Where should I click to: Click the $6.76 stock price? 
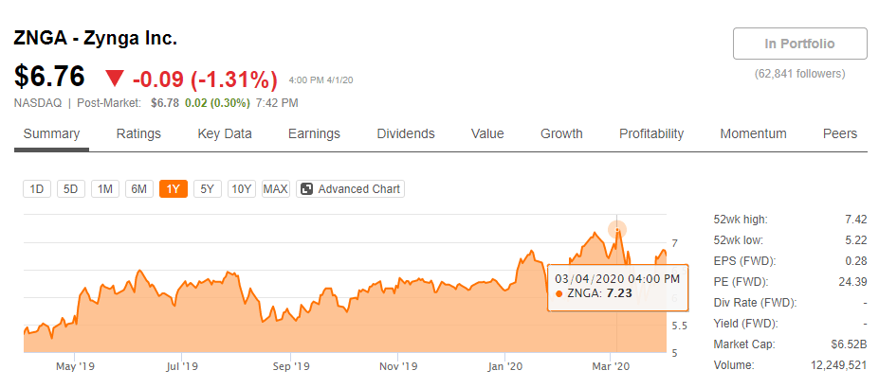pyautogui.click(x=49, y=77)
